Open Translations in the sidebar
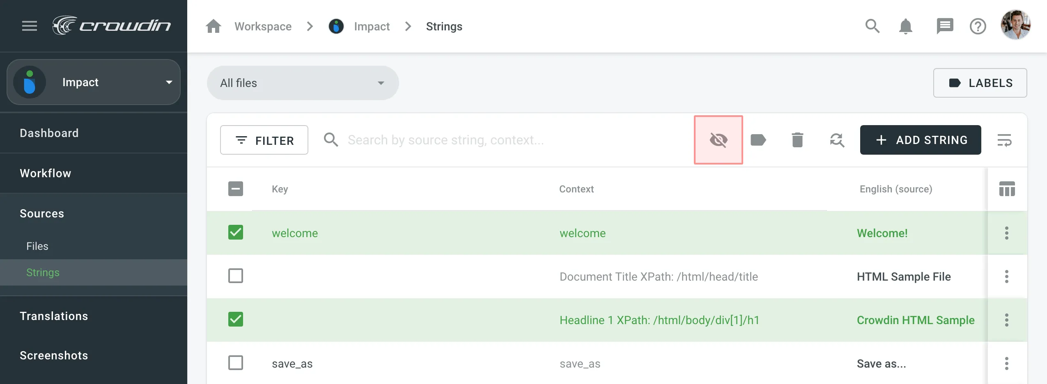This screenshot has width=1047, height=384. click(x=54, y=316)
